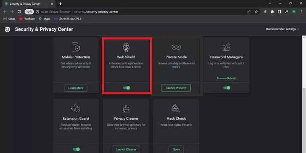
Task: Click the Privacy Cleaner title text
Action: point(126,118)
